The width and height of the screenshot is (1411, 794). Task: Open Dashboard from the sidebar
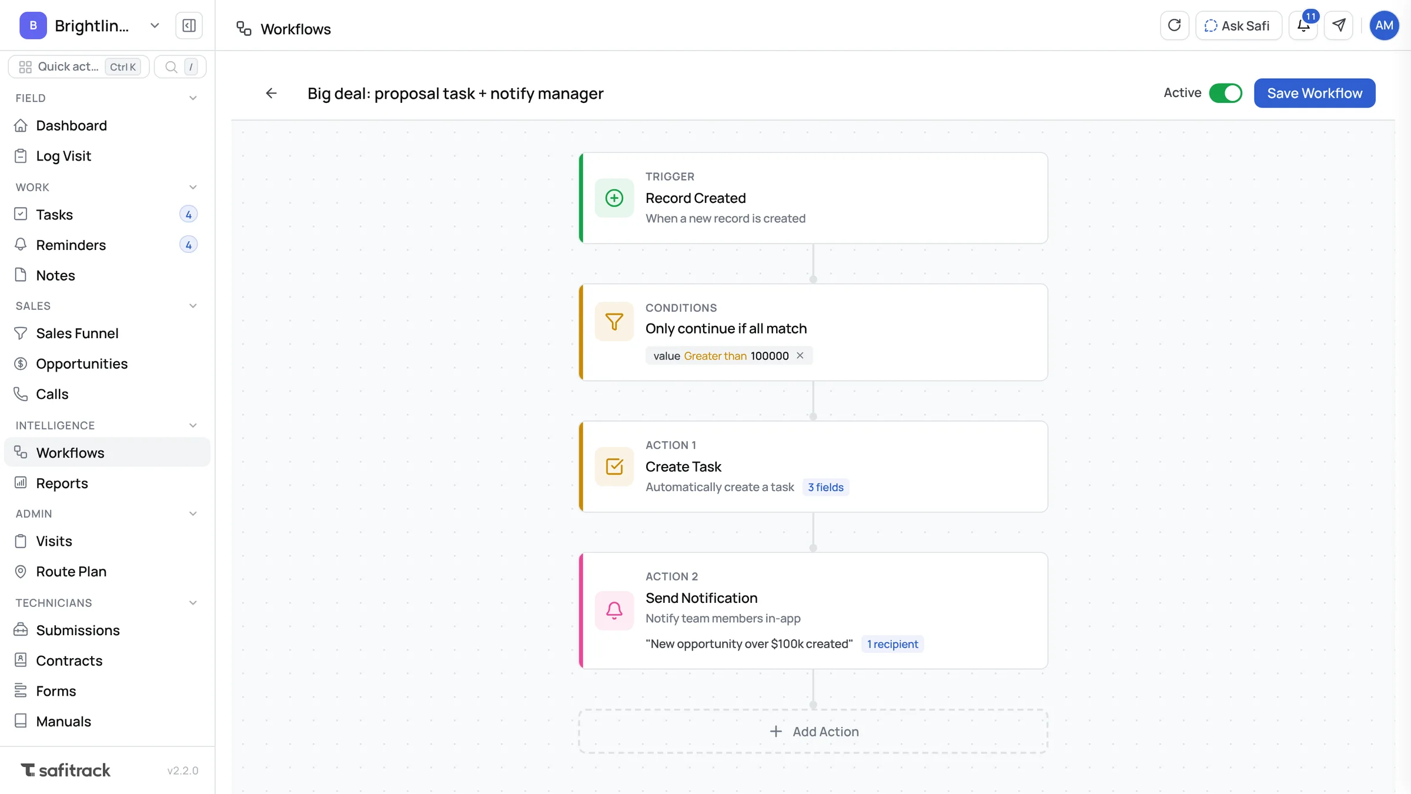107,125
